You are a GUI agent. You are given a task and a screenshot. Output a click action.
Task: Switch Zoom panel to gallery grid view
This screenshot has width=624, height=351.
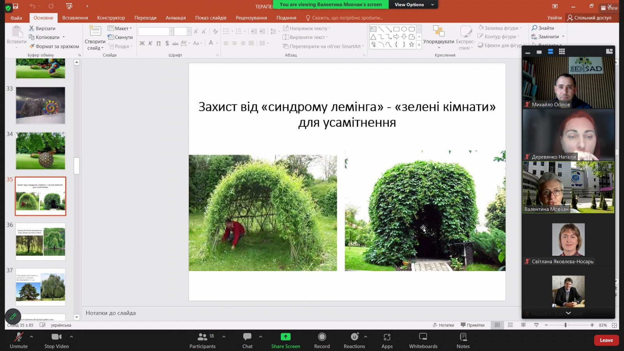[x=562, y=51]
